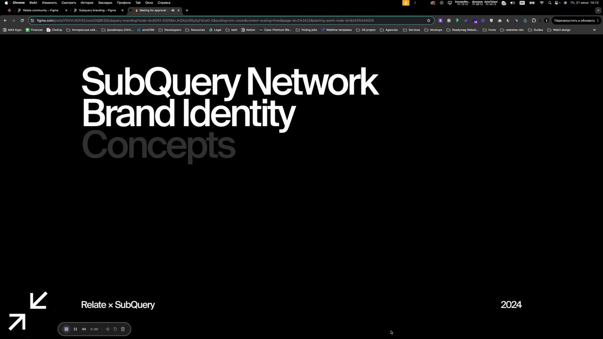Click the orange microphone icon in menu bar
603x339 pixels.
[406, 3]
